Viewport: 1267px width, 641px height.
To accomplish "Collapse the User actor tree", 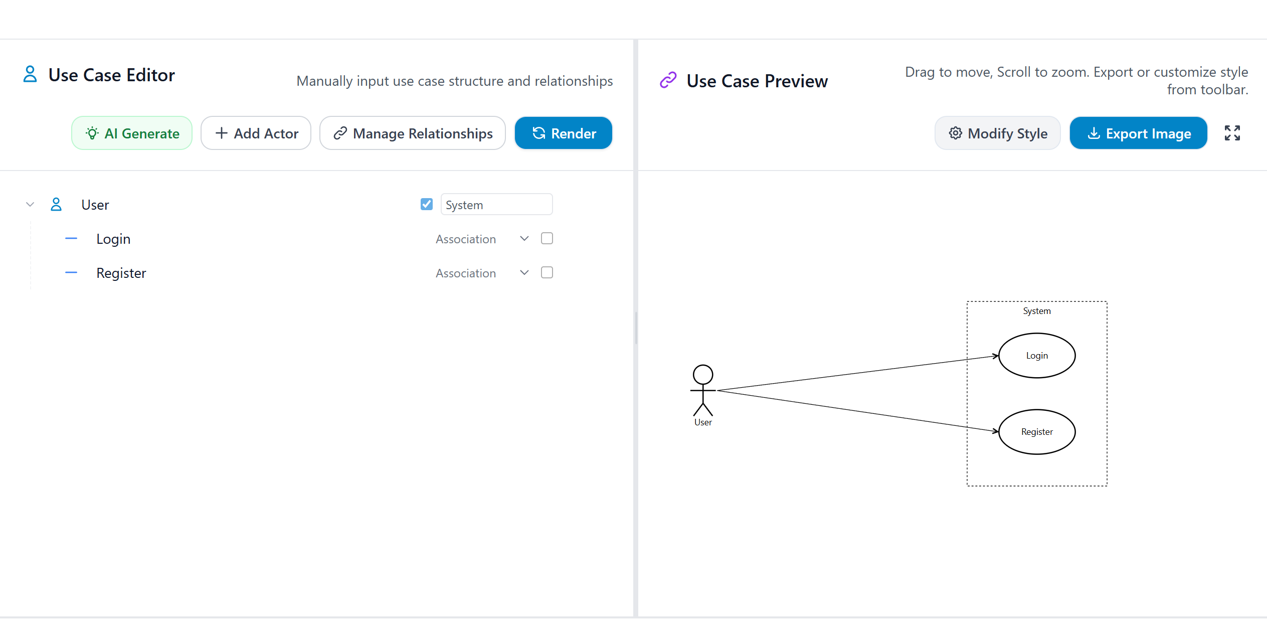I will tap(30, 204).
